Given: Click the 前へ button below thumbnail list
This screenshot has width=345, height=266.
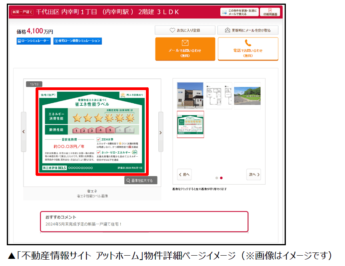Looking at the screenshot, I should pyautogui.click(x=183, y=174).
